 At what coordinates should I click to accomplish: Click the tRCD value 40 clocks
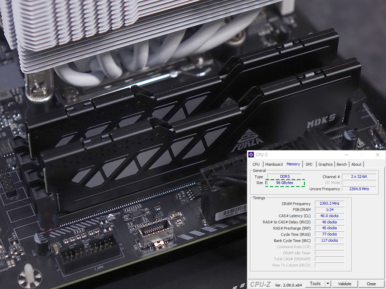[329, 222]
